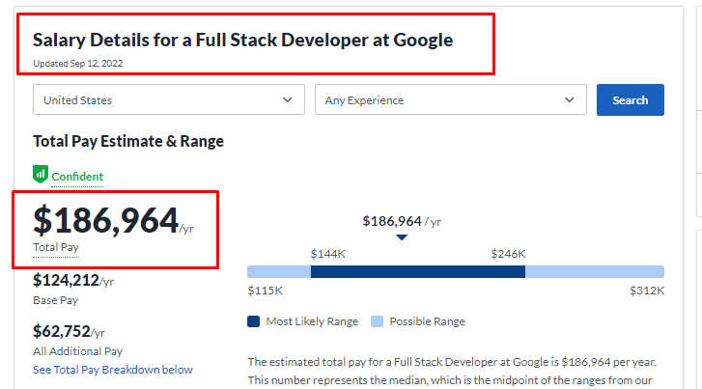This screenshot has width=702, height=389.
Task: Click the Base Pay label
Action: coord(55,300)
